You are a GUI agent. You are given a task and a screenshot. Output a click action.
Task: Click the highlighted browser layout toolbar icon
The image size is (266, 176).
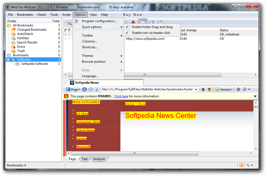[x=143, y=22]
